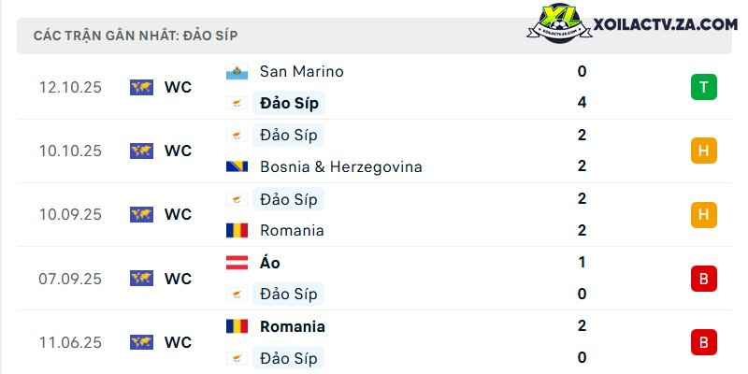Click the orange H badge for 10.09.25 match
This screenshot has height=374, width=748.
point(704,215)
